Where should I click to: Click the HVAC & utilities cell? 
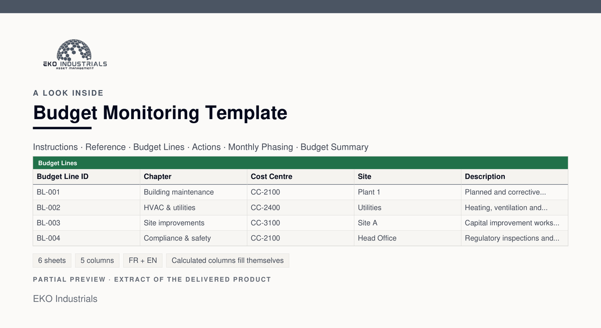pyautogui.click(x=193, y=208)
